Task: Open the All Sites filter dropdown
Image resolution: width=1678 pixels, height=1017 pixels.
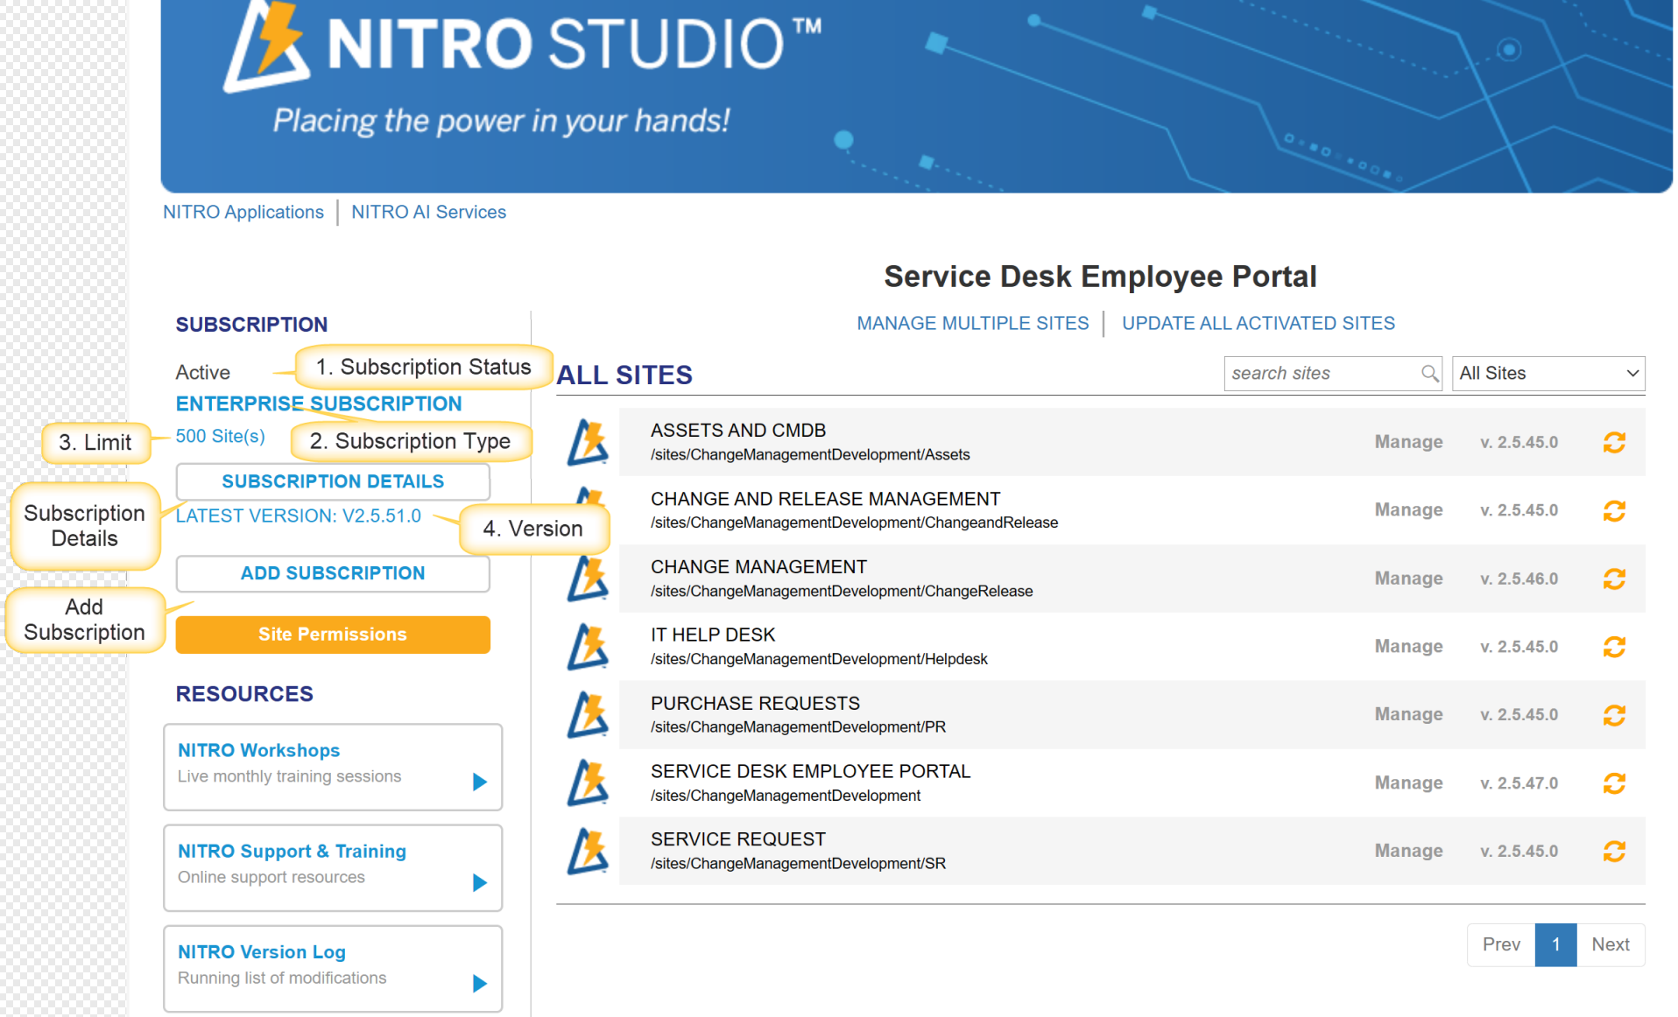Action: 1548,374
